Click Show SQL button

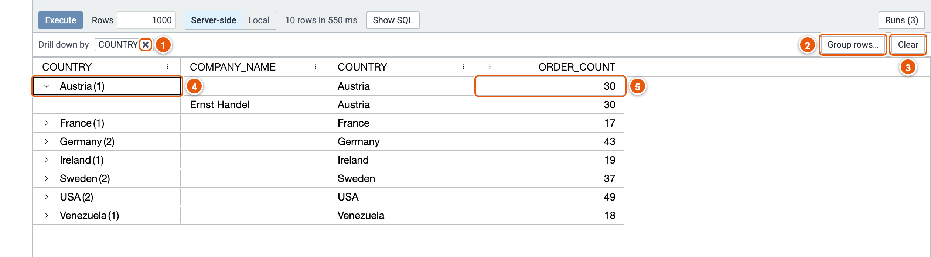point(393,20)
